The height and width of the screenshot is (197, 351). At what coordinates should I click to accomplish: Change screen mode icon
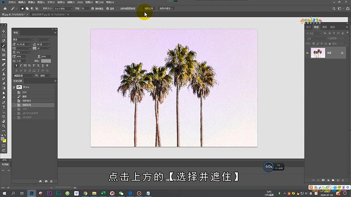[x=4, y=151]
